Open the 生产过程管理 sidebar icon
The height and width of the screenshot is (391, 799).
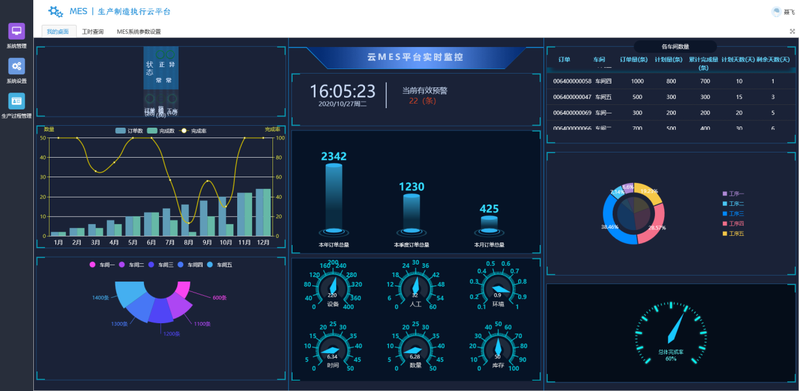tap(16, 100)
